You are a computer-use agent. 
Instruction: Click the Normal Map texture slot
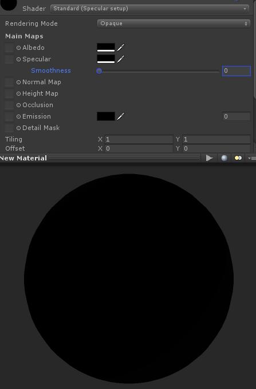tap(9, 82)
